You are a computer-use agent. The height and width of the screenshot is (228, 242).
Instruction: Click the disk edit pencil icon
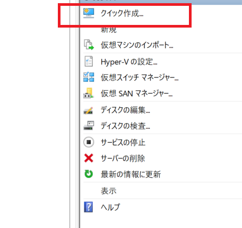[x=88, y=110]
